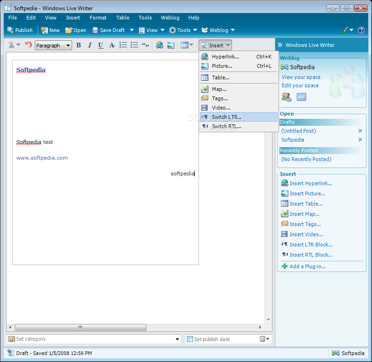Click the Softpedia weblog indicator in status bar

tap(348, 353)
